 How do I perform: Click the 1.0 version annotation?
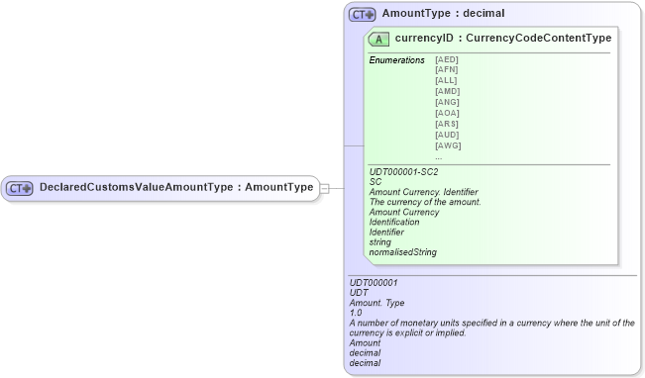pyautogui.click(x=356, y=313)
